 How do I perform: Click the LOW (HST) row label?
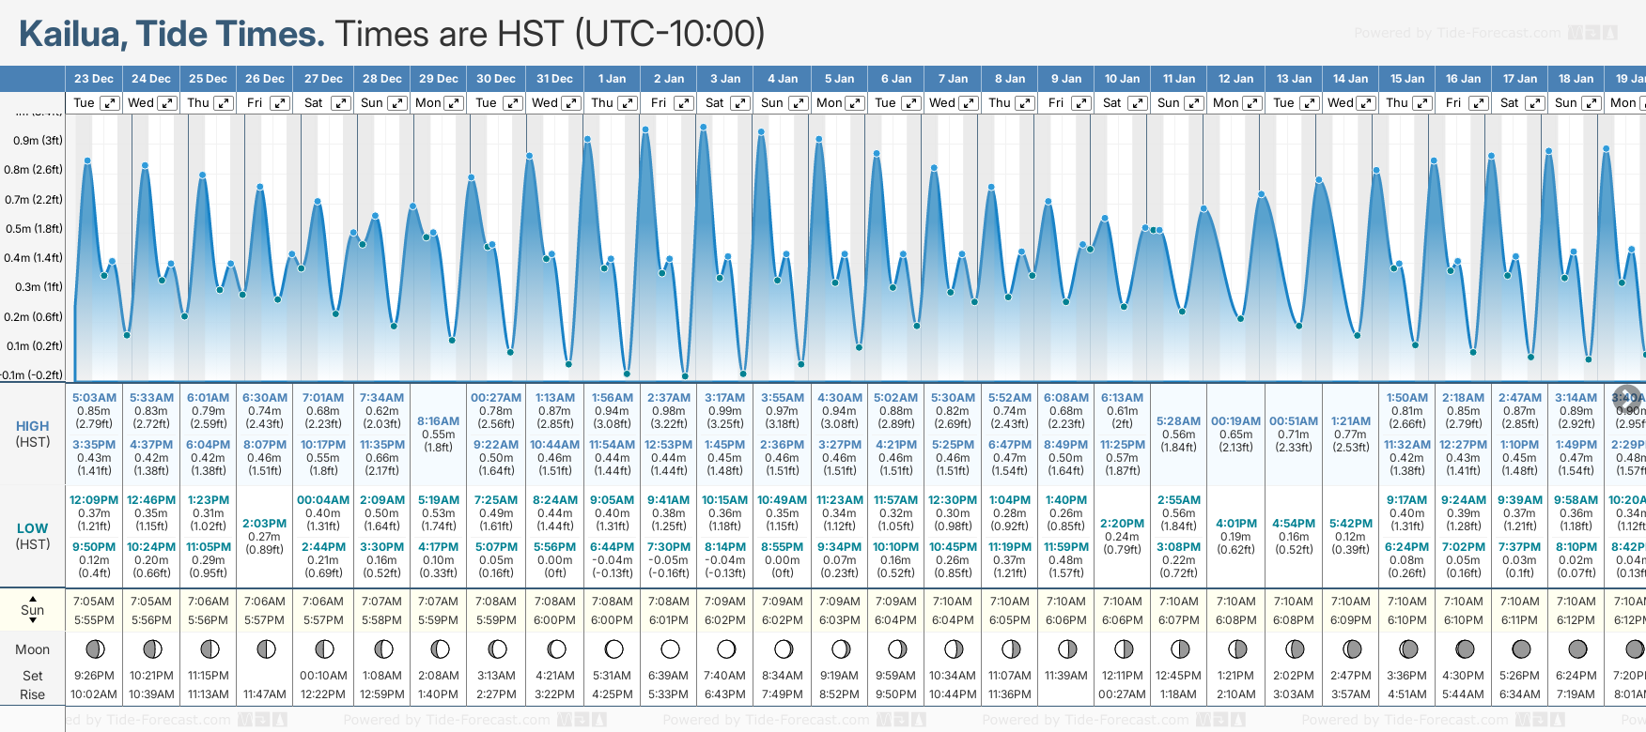tap(32, 536)
